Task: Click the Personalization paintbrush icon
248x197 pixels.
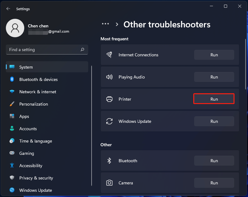Action: (x=12, y=104)
